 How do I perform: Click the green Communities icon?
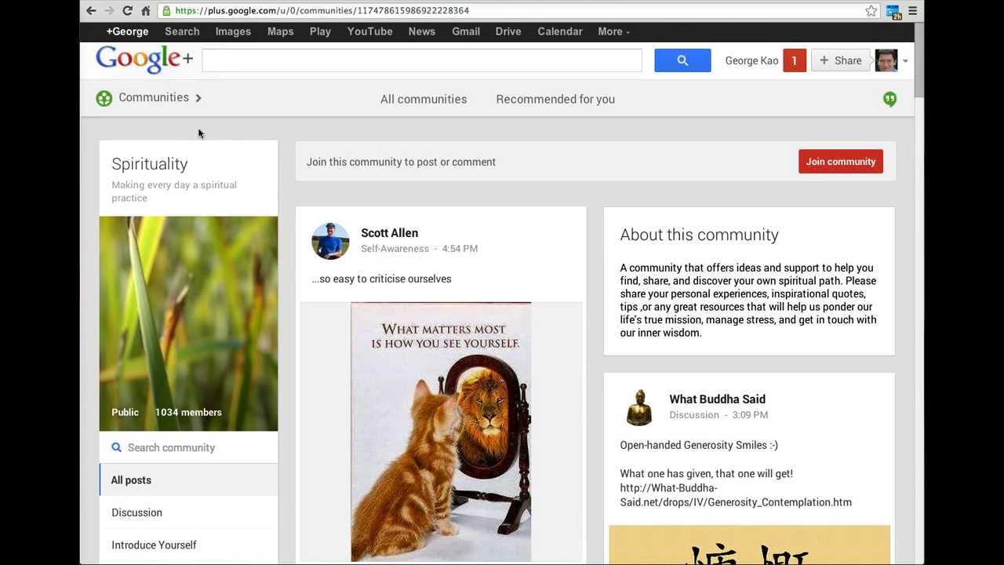104,98
